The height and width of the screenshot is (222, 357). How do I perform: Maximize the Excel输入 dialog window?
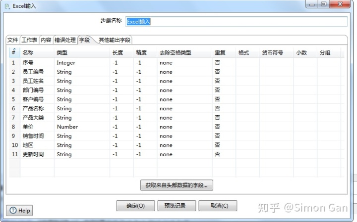click(323, 4)
